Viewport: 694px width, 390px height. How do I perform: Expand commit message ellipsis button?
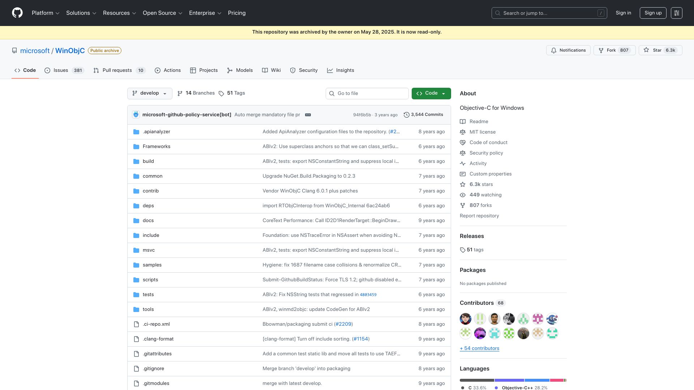[x=308, y=115]
